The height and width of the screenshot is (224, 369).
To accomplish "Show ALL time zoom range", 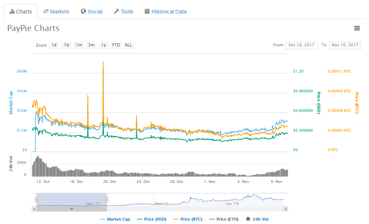I will click(x=128, y=45).
